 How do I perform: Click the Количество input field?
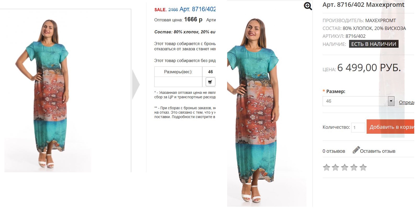click(358, 127)
